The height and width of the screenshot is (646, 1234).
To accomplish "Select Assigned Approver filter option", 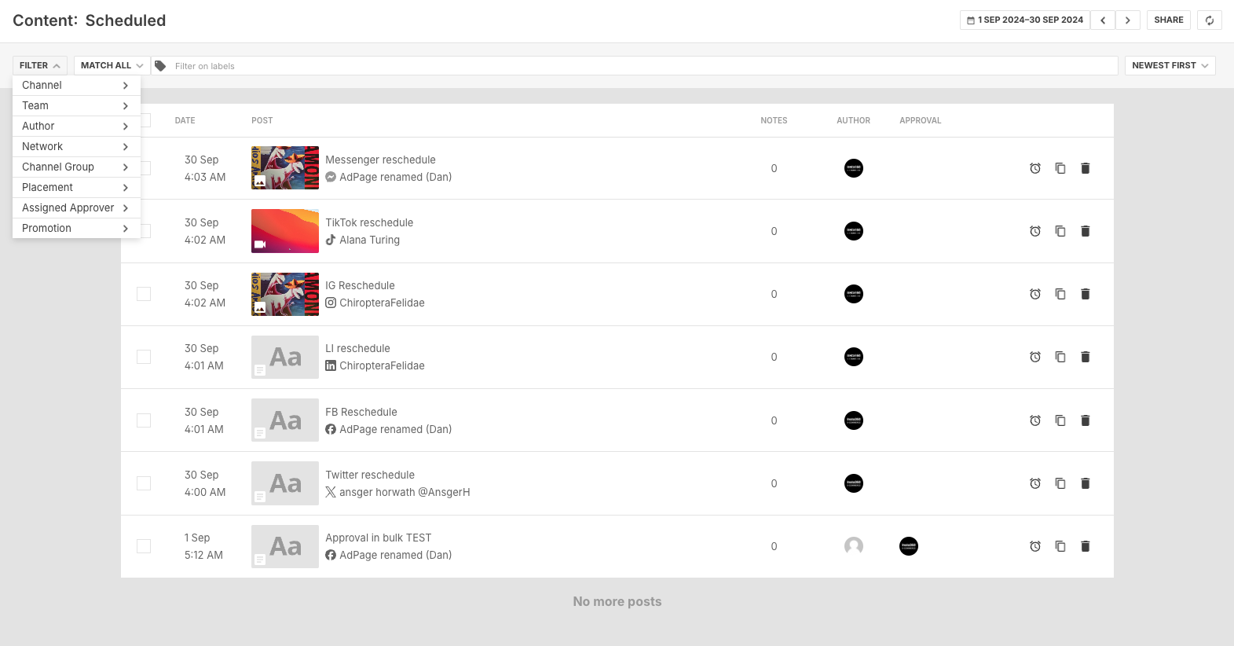I will pos(76,207).
